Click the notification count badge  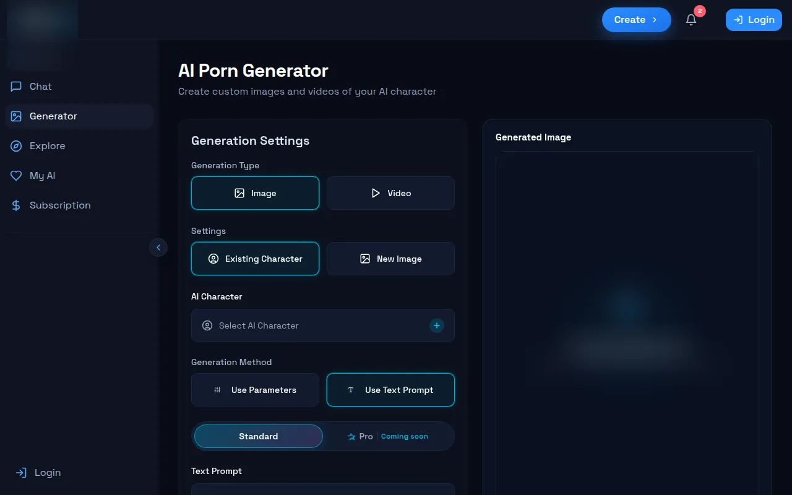click(x=700, y=11)
